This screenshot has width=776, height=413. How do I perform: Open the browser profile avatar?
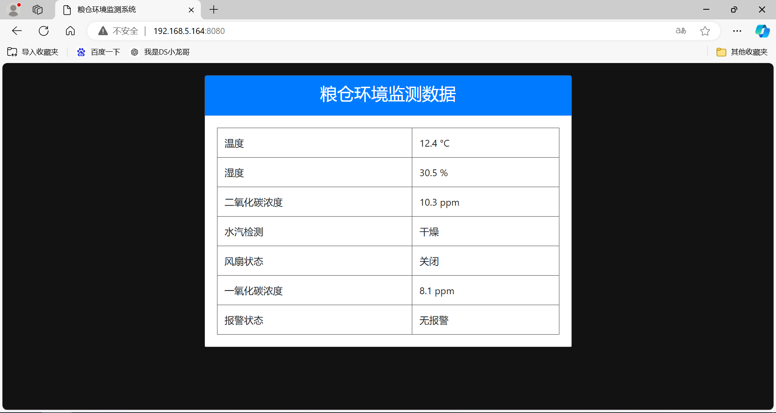pos(14,10)
